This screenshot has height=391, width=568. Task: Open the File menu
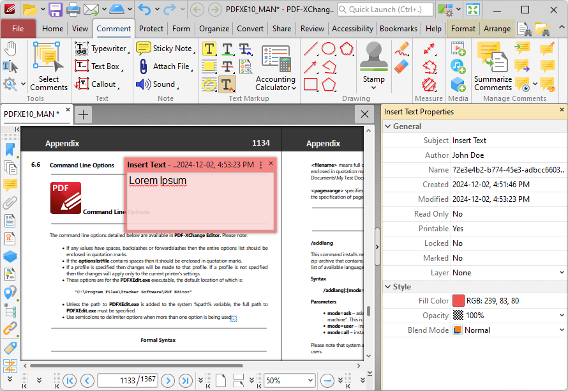[19, 29]
